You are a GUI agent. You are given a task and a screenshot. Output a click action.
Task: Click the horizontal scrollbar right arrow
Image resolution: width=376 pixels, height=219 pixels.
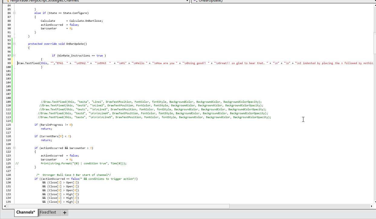[x=371, y=206]
